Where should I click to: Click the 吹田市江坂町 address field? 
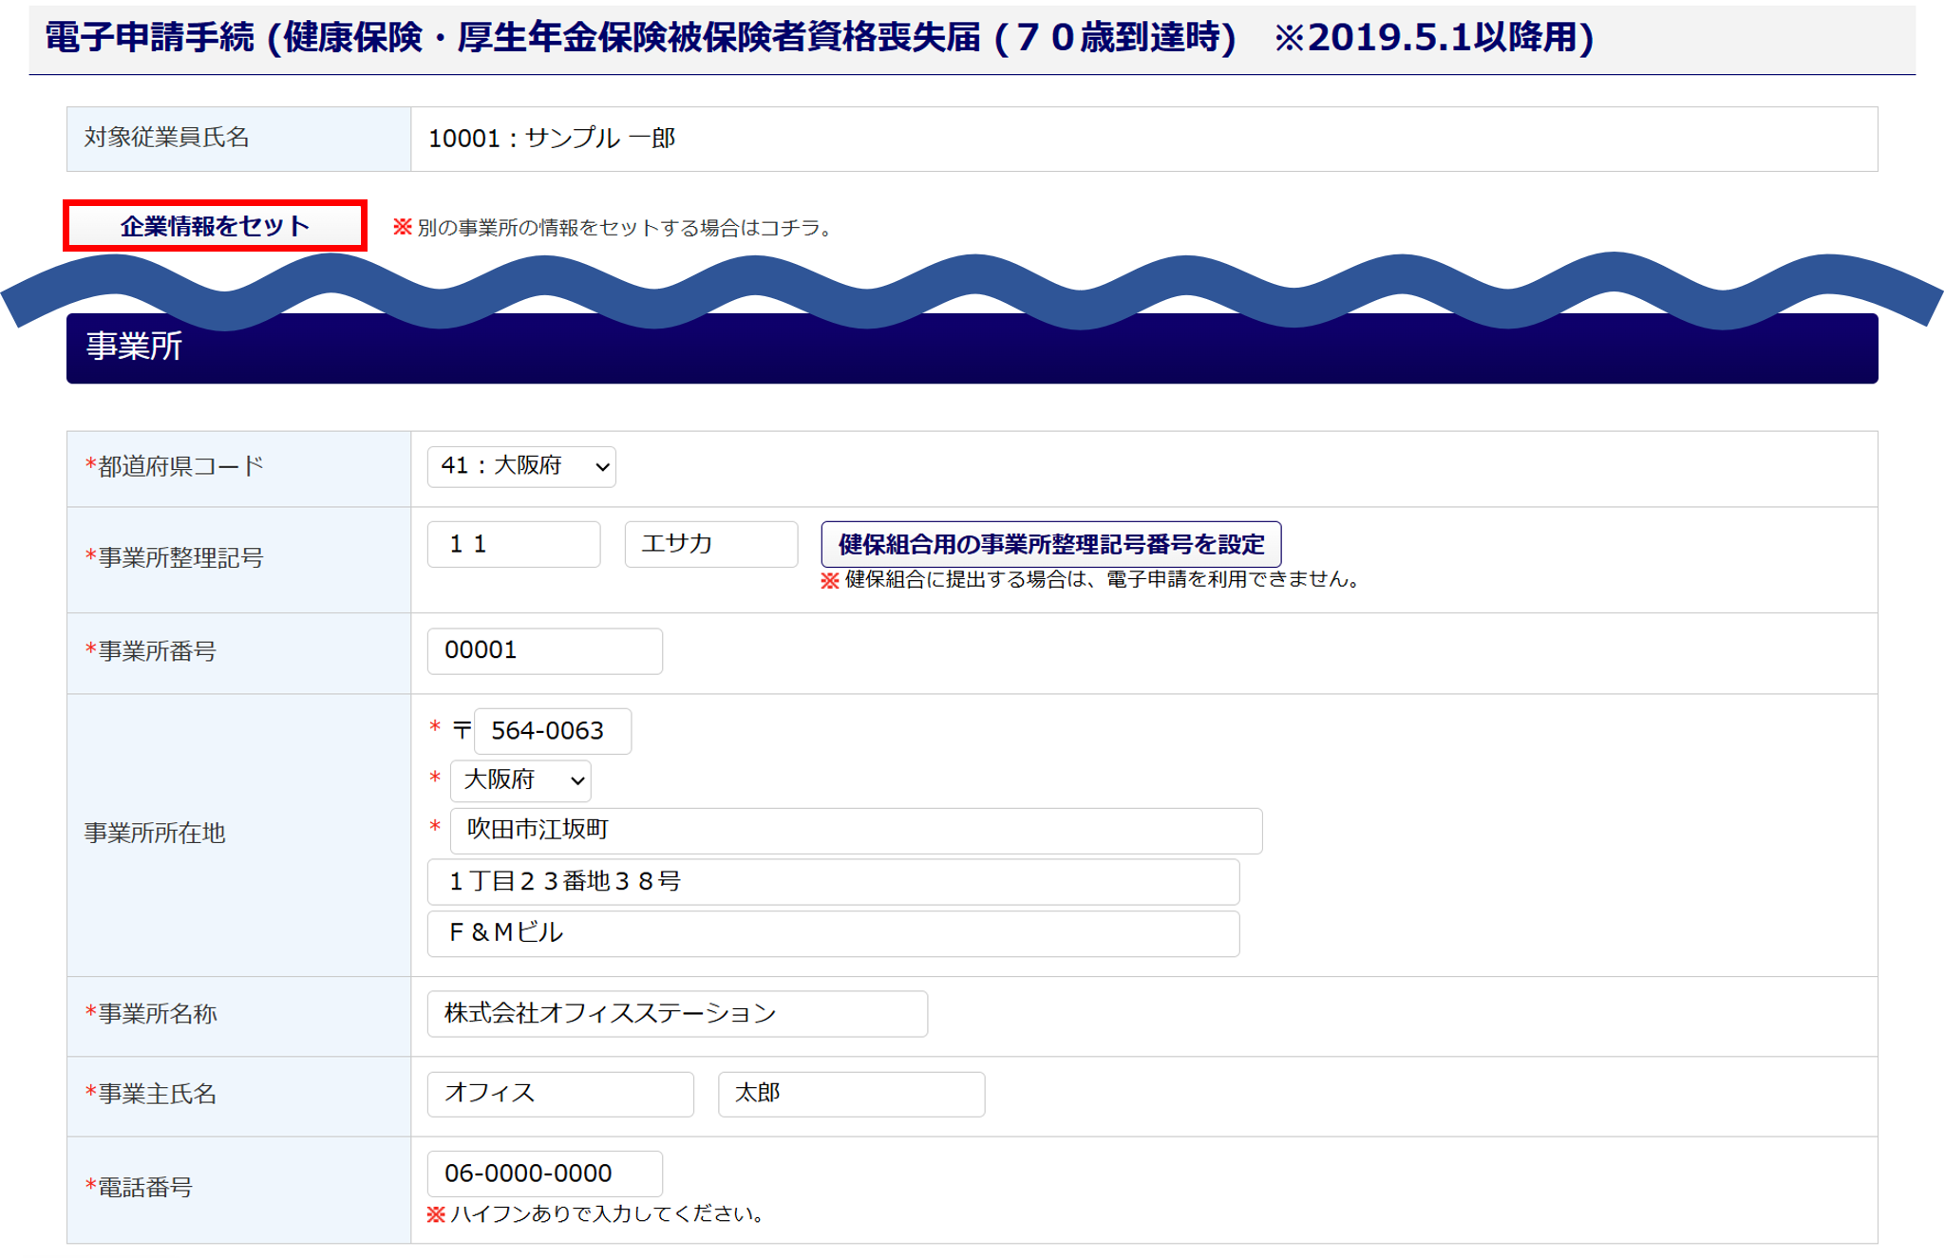click(x=855, y=831)
